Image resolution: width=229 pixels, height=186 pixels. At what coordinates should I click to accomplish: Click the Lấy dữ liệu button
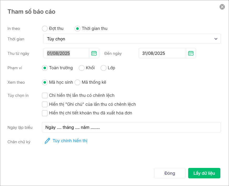(x=204, y=173)
